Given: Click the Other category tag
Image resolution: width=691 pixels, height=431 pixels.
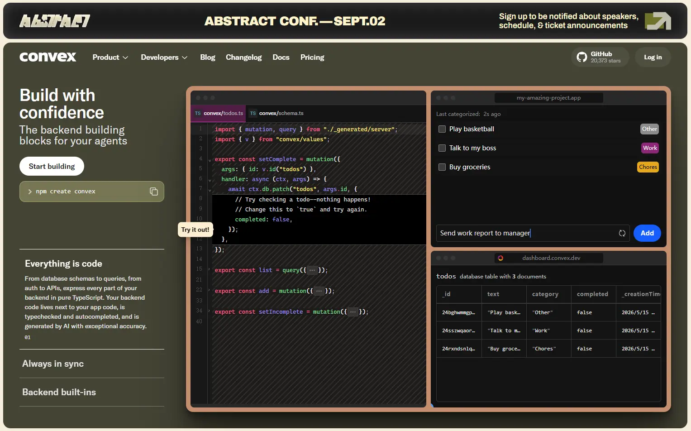Looking at the screenshot, I should click(x=649, y=129).
